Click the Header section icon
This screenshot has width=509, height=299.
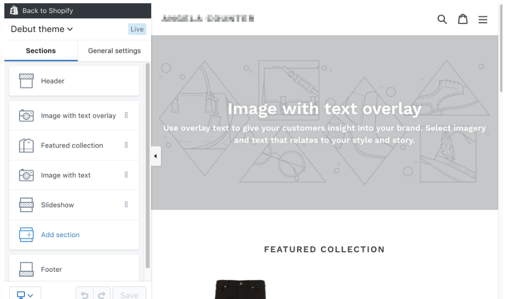[26, 81]
